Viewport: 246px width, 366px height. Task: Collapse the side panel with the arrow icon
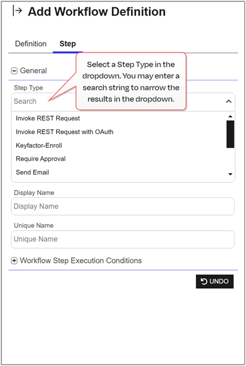point(17,11)
